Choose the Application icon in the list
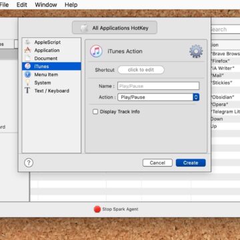This screenshot has width=240, height=240. point(27,50)
